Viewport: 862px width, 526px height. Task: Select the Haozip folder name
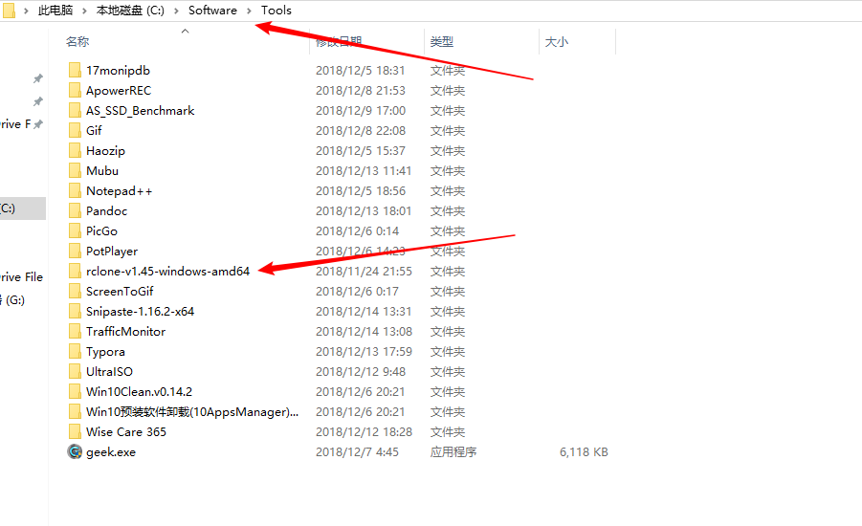[x=105, y=150]
